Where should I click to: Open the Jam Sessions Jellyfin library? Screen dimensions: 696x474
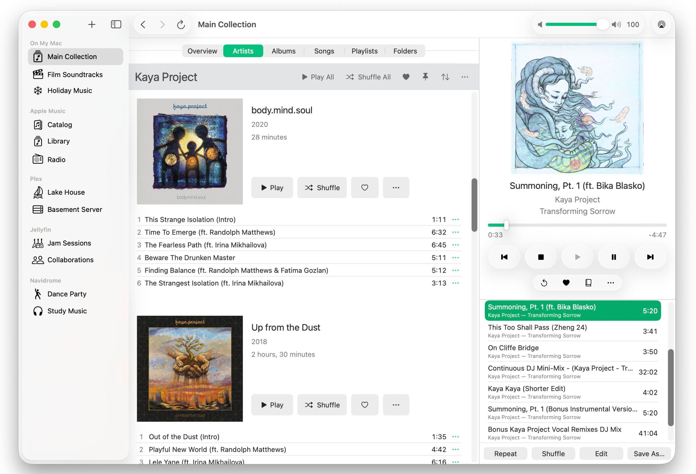coord(69,243)
